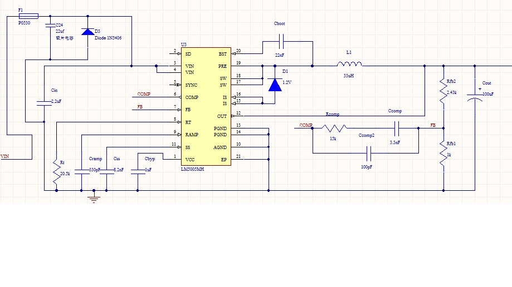
Task: Click the LM5005MH part label
Action: tap(193, 169)
